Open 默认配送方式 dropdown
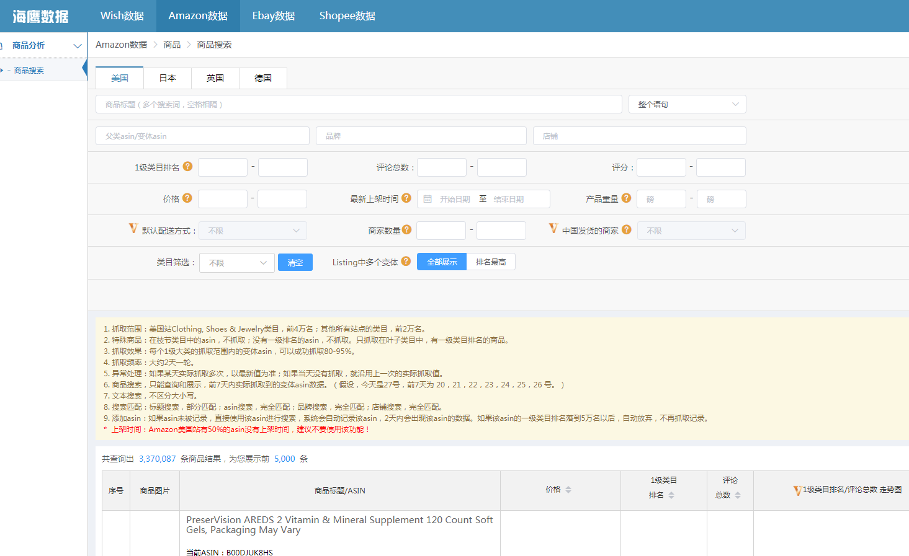 coord(253,231)
